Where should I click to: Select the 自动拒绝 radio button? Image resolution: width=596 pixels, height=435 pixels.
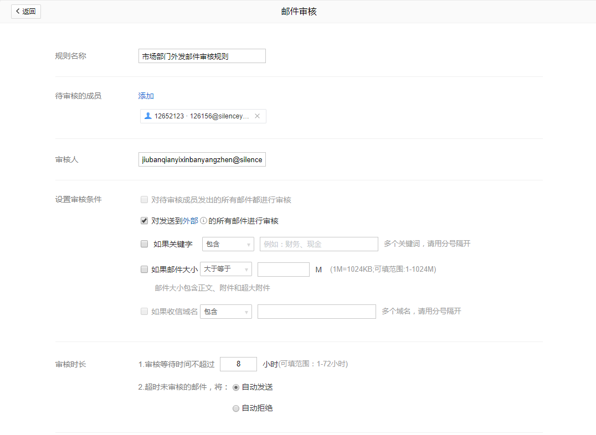pyautogui.click(x=236, y=408)
